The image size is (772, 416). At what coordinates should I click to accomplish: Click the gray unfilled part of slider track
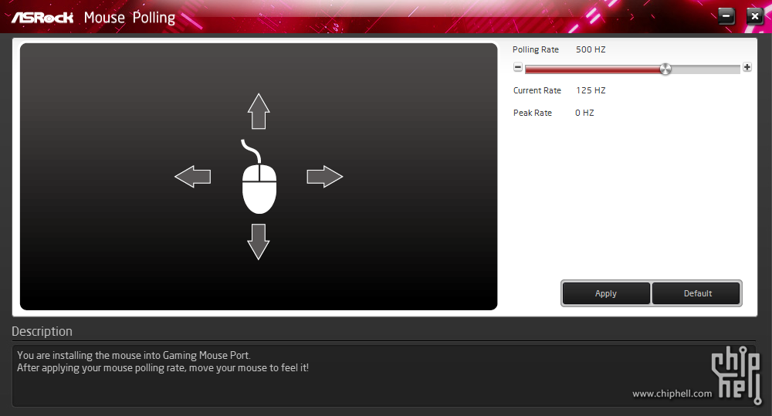pos(706,69)
